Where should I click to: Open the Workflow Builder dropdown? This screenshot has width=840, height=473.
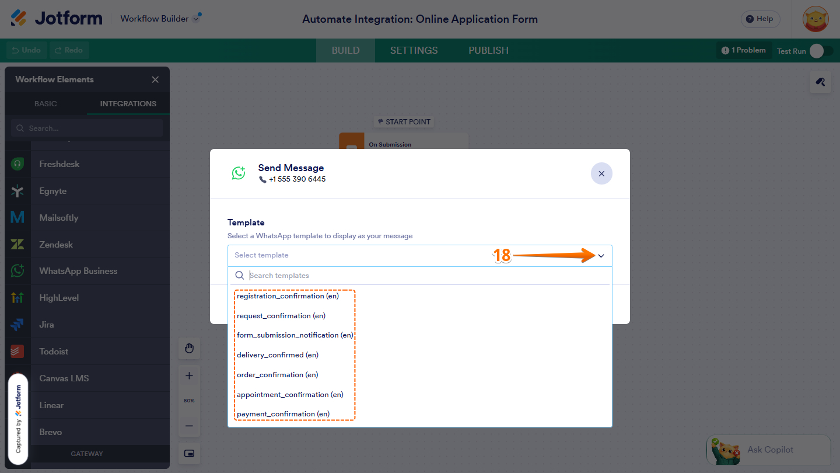point(160,19)
